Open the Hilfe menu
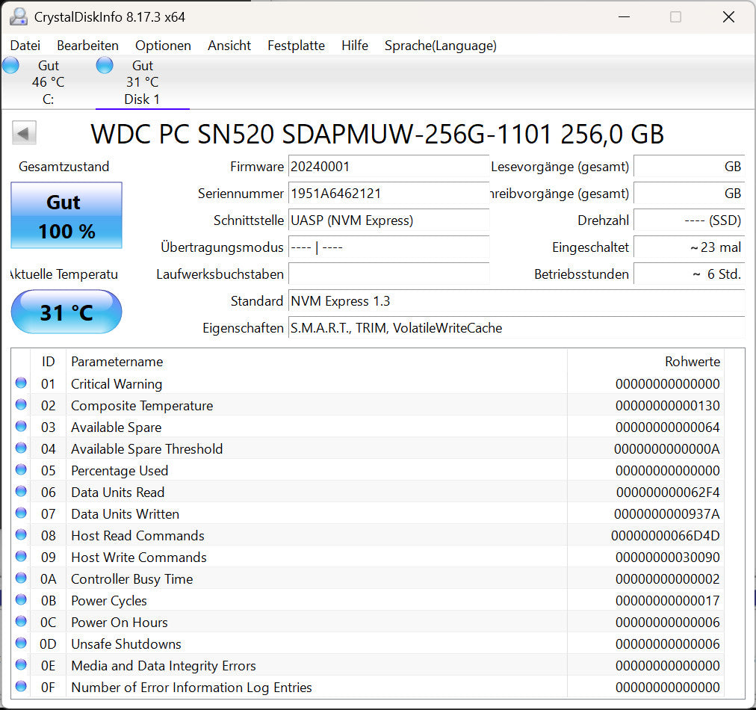Image resolution: width=756 pixels, height=710 pixels. coord(354,46)
